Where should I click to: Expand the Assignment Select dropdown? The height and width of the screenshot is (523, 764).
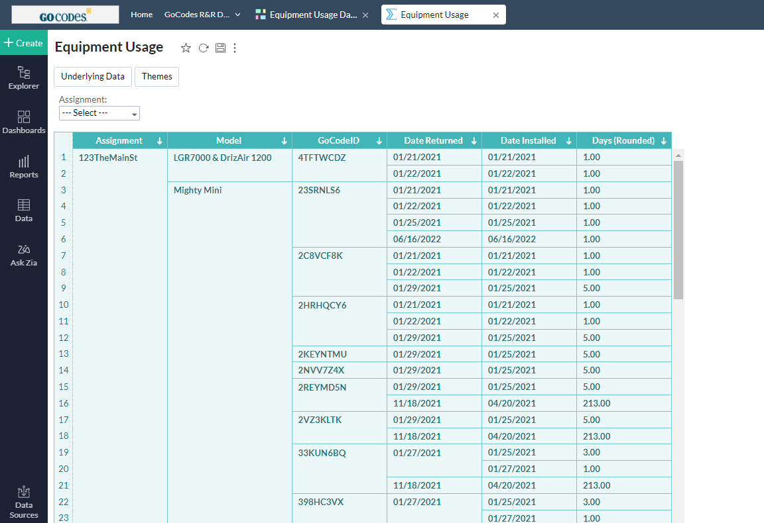click(99, 113)
